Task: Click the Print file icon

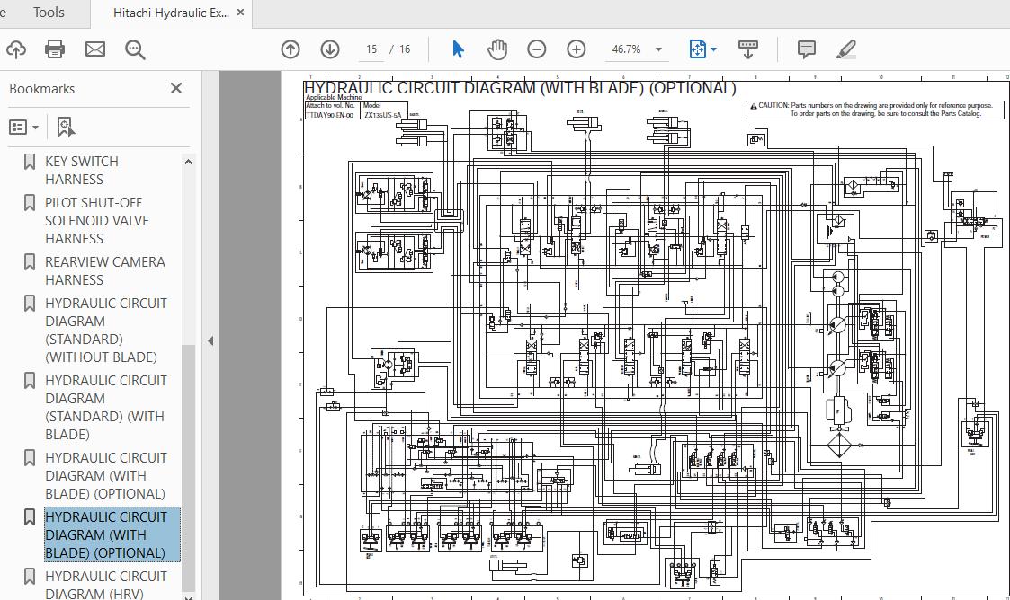Action: pos(55,49)
